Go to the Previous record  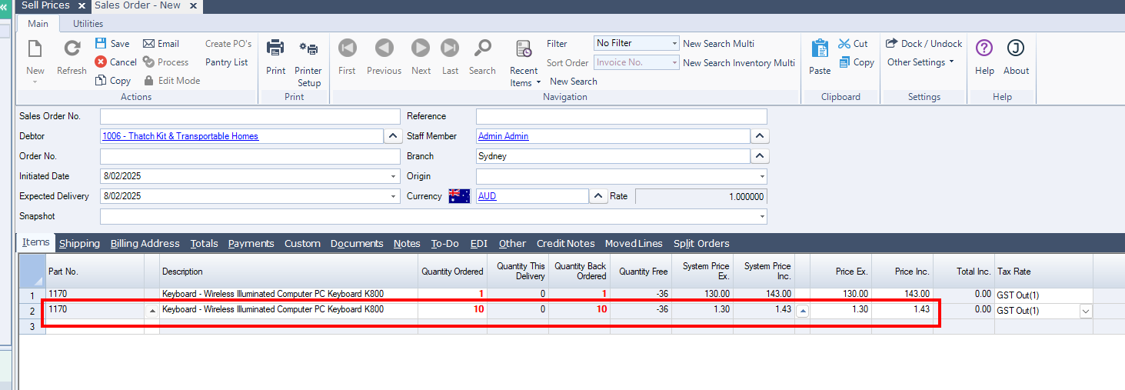384,49
